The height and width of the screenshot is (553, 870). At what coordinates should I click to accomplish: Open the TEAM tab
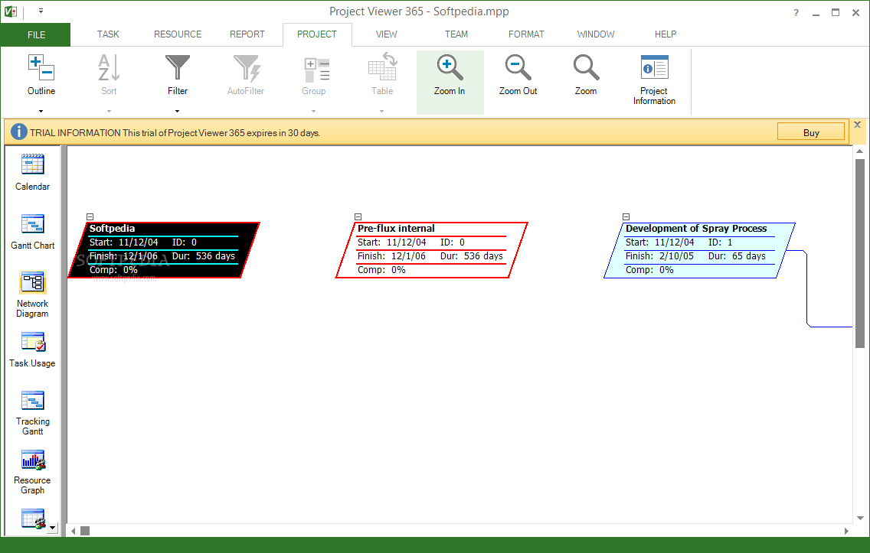pyautogui.click(x=456, y=34)
